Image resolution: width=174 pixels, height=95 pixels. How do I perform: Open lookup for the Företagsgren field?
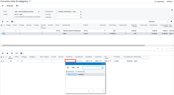point(81,12)
